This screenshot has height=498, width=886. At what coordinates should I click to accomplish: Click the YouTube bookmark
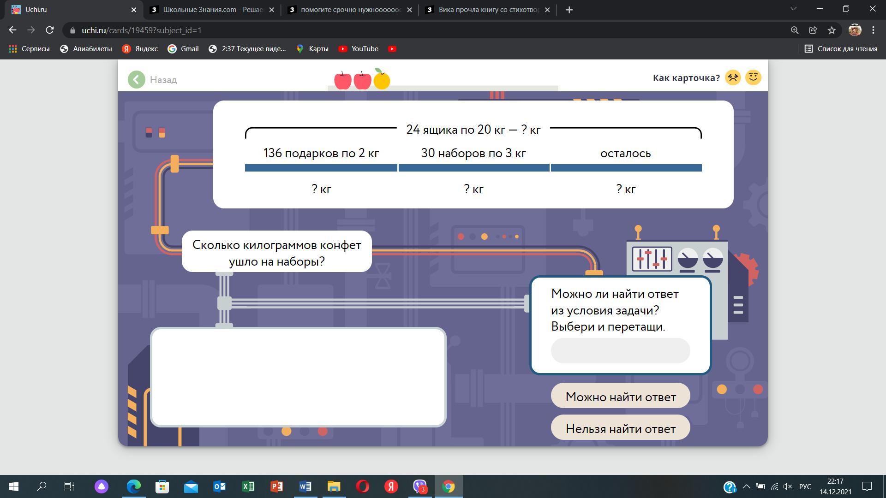[359, 49]
